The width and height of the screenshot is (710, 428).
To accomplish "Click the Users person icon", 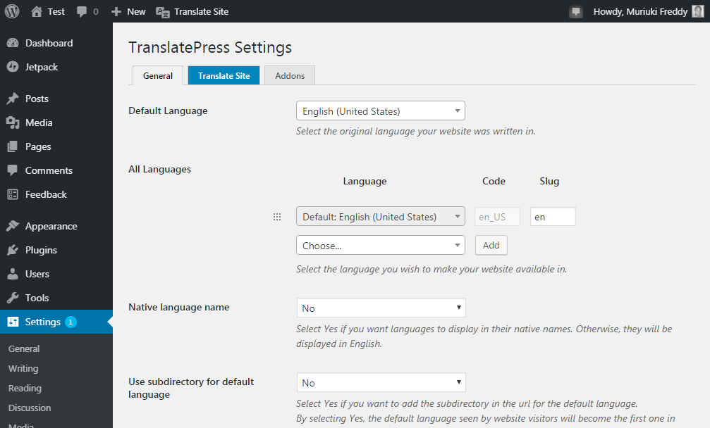I will (x=13, y=274).
